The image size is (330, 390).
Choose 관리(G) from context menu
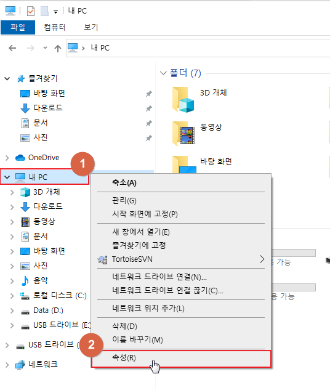[x=181, y=201]
